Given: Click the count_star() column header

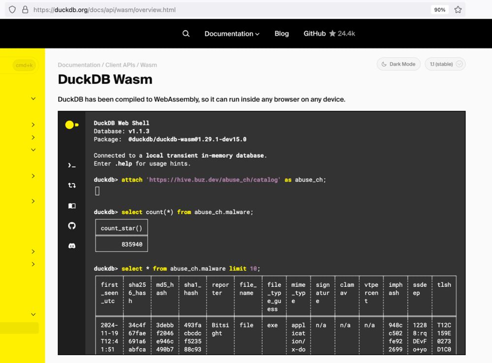Looking at the screenshot, I should tap(122, 228).
